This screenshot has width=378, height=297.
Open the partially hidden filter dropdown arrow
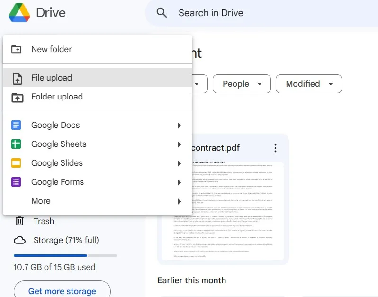(x=197, y=84)
